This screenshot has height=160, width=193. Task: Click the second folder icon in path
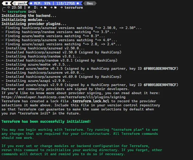[55, 8]
